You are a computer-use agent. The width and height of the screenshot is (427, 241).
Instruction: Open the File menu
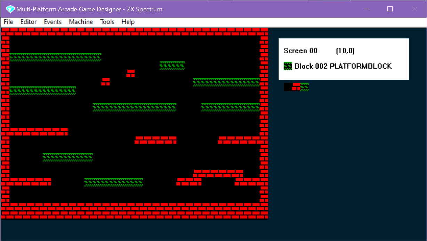pos(8,22)
